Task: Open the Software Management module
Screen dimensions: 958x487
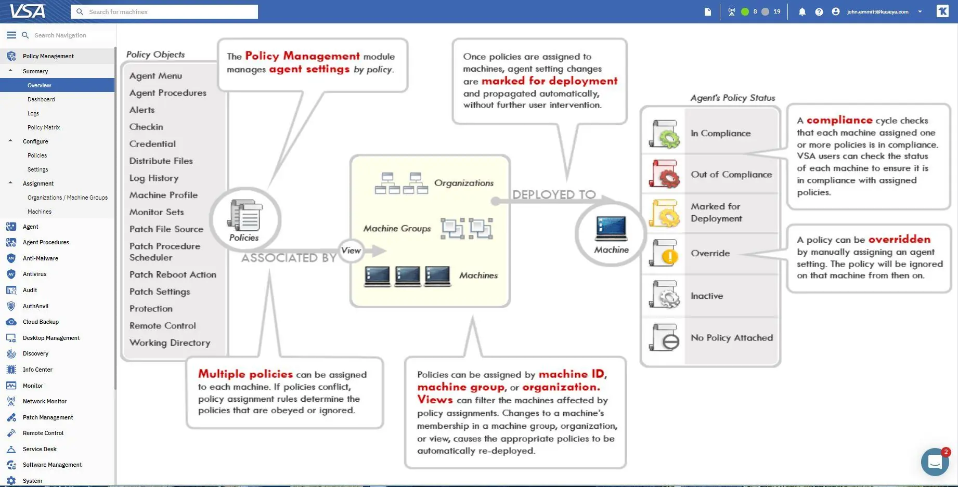Action: 52,465
